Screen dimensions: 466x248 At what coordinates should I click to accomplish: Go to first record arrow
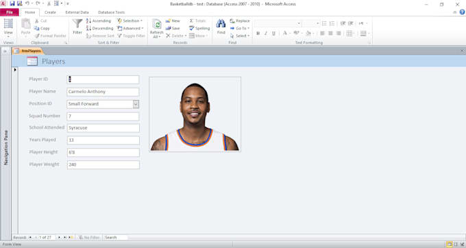[x=30, y=237]
